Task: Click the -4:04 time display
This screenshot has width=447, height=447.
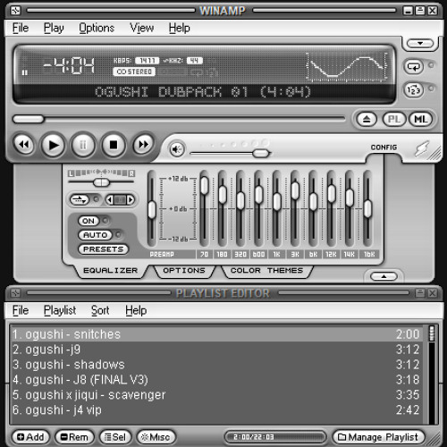Action: tap(69, 65)
